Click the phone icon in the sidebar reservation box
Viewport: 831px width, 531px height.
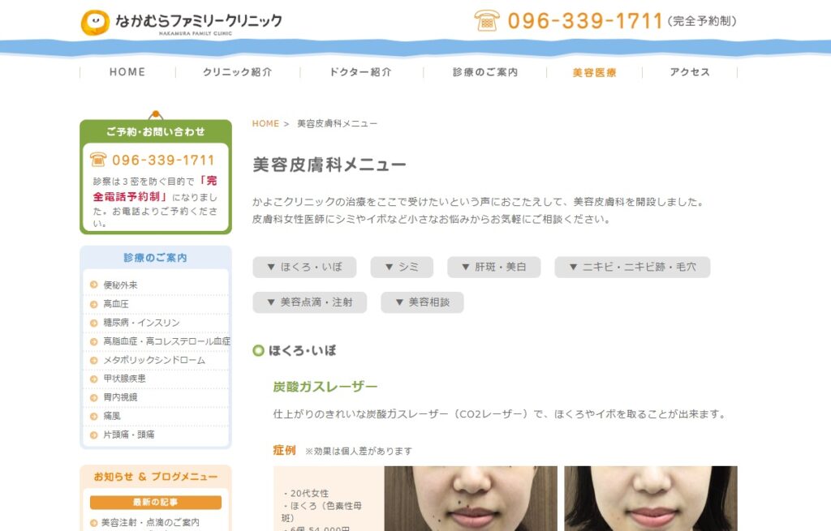coord(99,160)
